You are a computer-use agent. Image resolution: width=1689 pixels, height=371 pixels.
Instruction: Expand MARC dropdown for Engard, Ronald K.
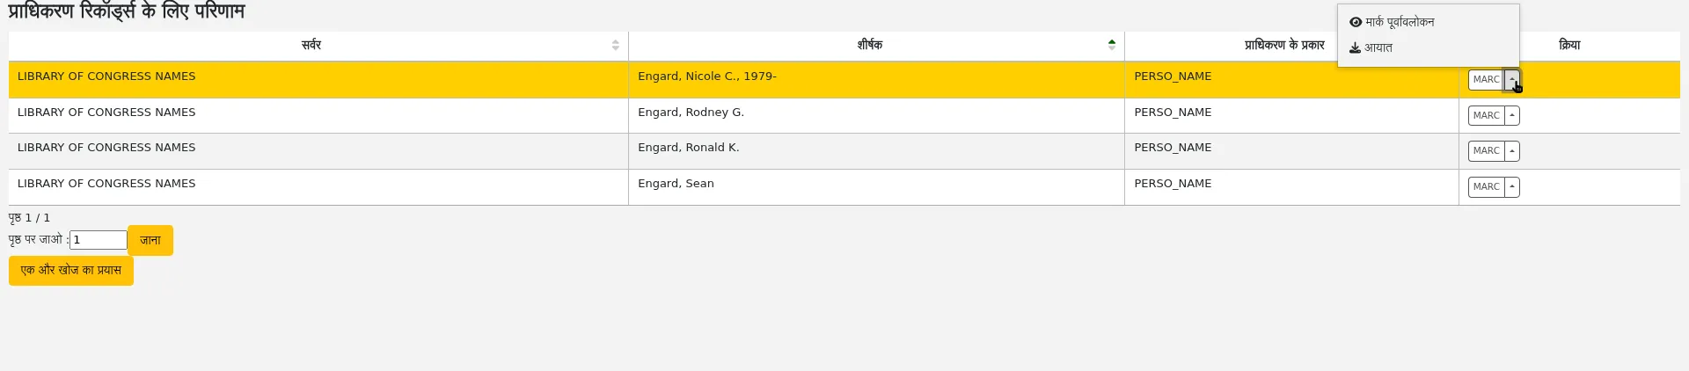1512,151
